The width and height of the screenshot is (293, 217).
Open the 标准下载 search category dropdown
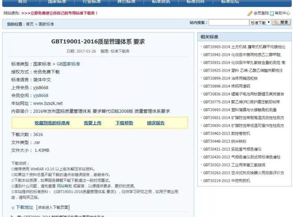coord(260,23)
